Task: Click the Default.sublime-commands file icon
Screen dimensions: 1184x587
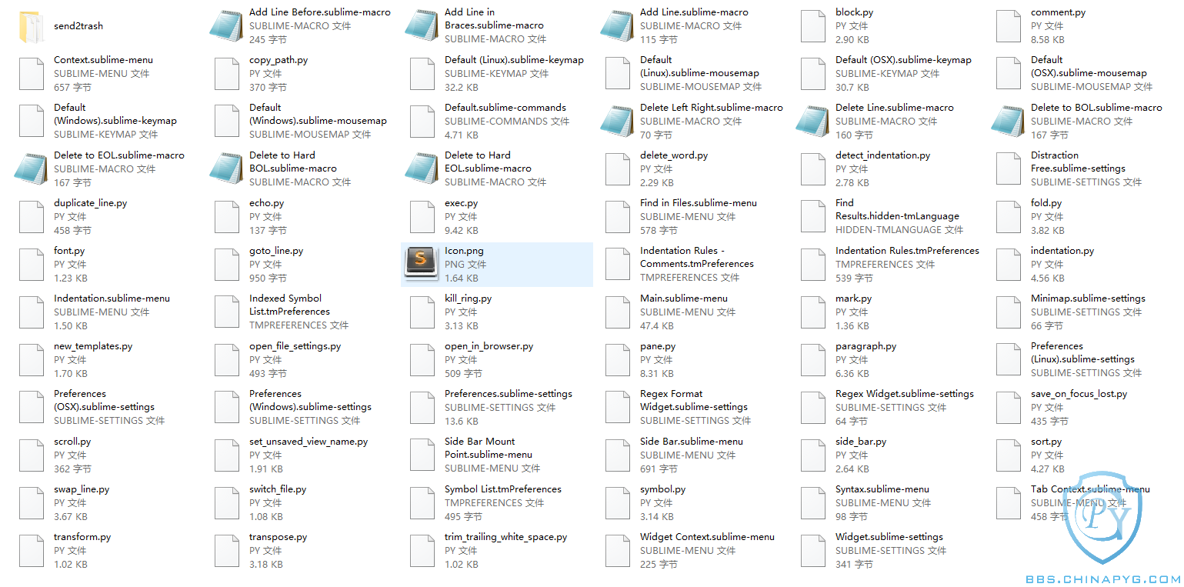Action: point(422,122)
